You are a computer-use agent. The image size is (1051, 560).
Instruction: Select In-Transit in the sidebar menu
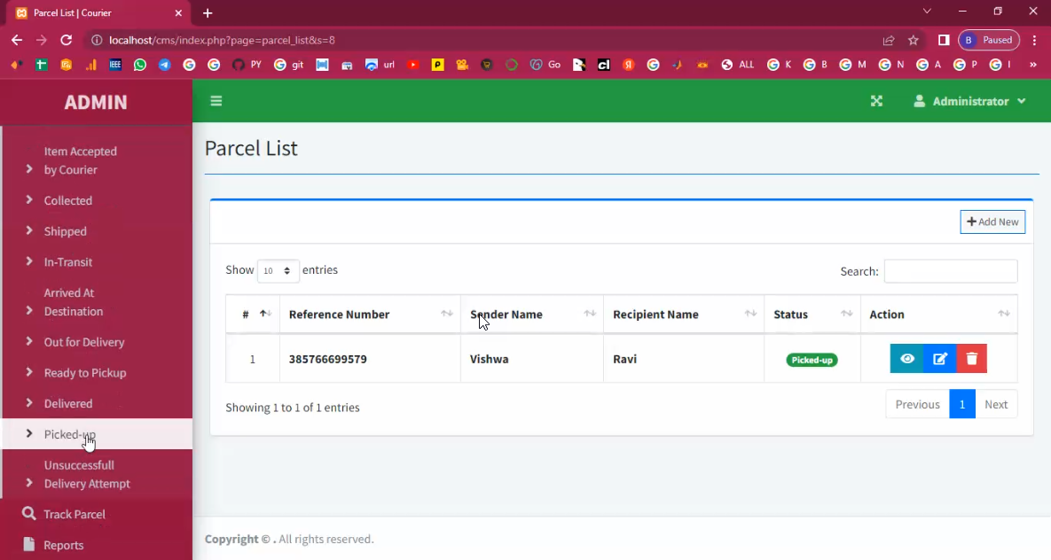click(68, 262)
